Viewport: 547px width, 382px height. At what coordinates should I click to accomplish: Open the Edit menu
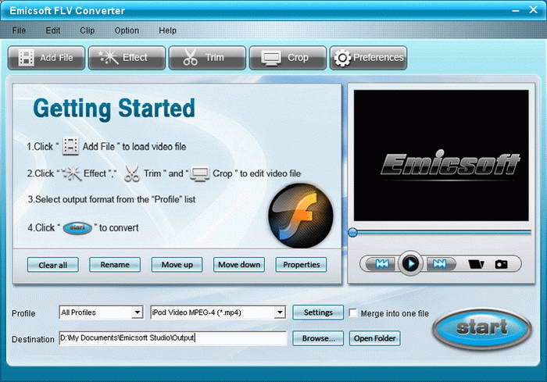(x=53, y=30)
